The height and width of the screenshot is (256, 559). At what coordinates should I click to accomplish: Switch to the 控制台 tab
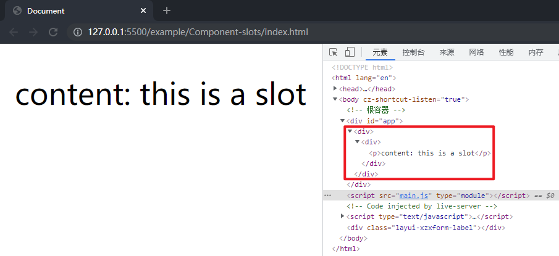pyautogui.click(x=414, y=52)
